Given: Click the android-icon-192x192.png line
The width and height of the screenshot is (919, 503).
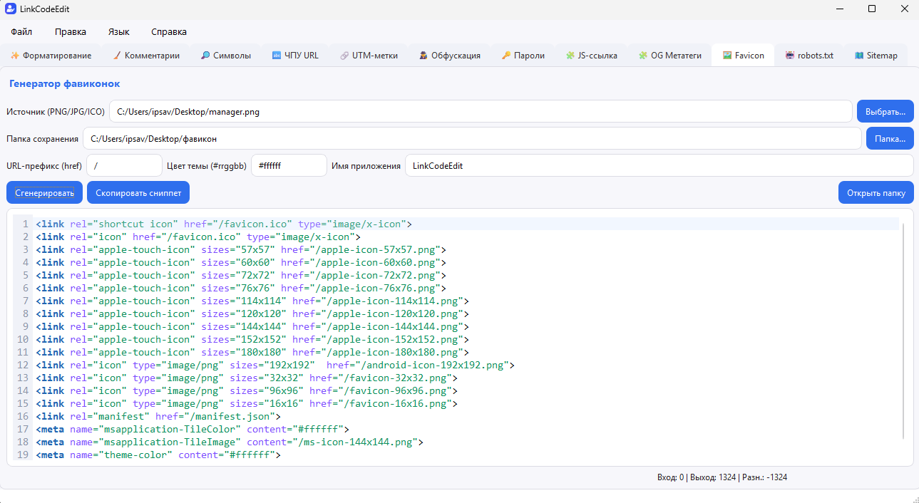Looking at the screenshot, I should pos(275,365).
